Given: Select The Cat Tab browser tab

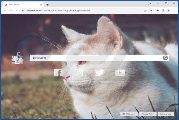Looking at the screenshot, I should [x=23, y=5].
